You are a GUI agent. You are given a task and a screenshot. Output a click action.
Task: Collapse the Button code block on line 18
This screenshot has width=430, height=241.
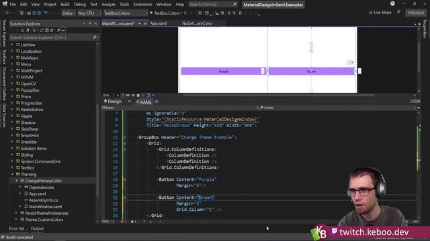[125, 179]
